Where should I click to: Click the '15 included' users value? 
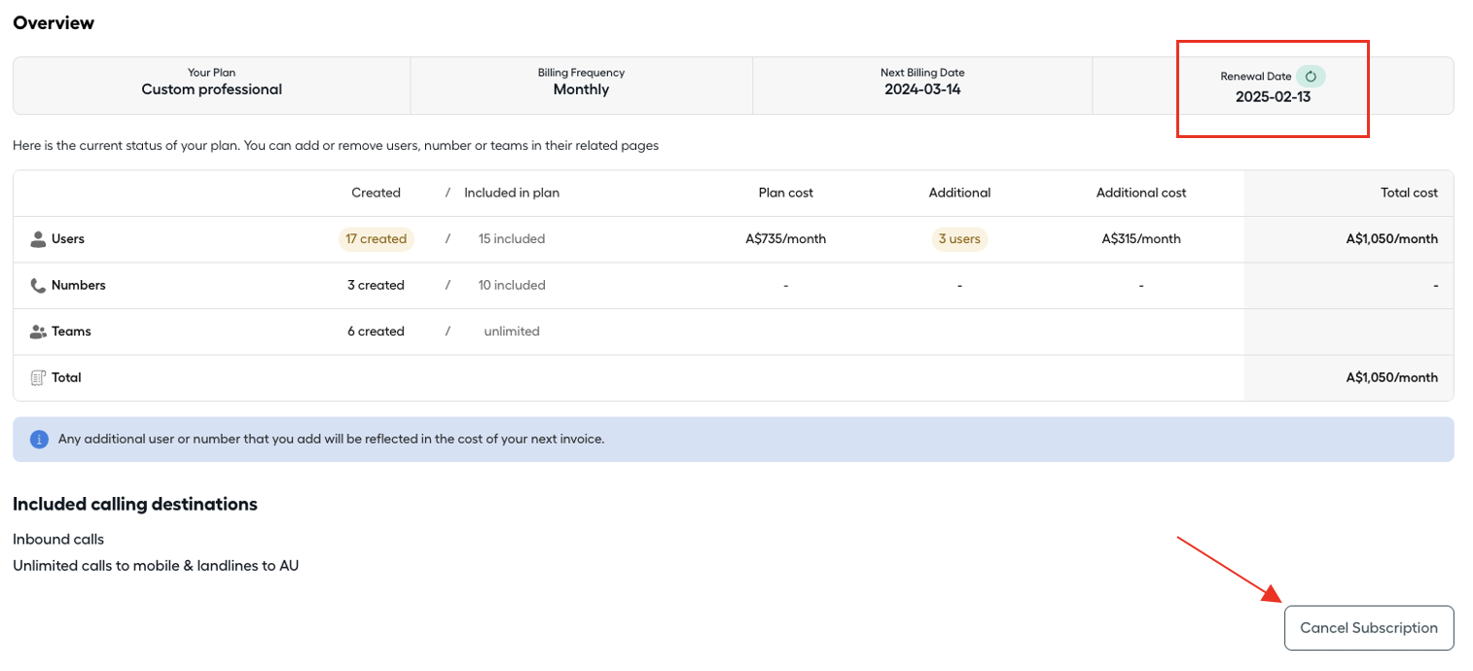click(x=512, y=238)
